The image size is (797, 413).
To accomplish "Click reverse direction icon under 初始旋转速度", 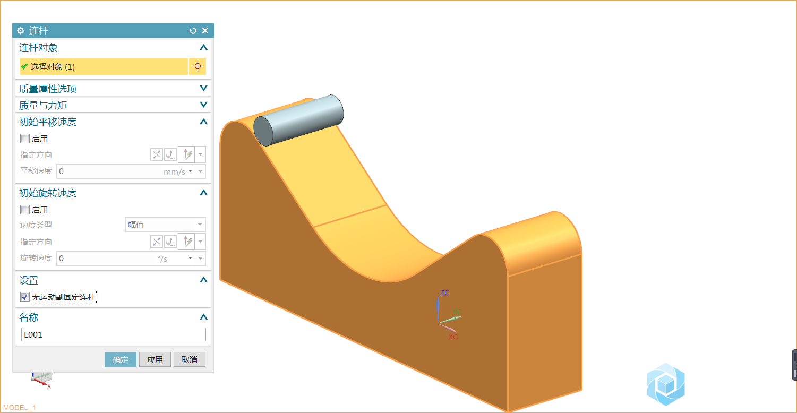I will tap(157, 242).
